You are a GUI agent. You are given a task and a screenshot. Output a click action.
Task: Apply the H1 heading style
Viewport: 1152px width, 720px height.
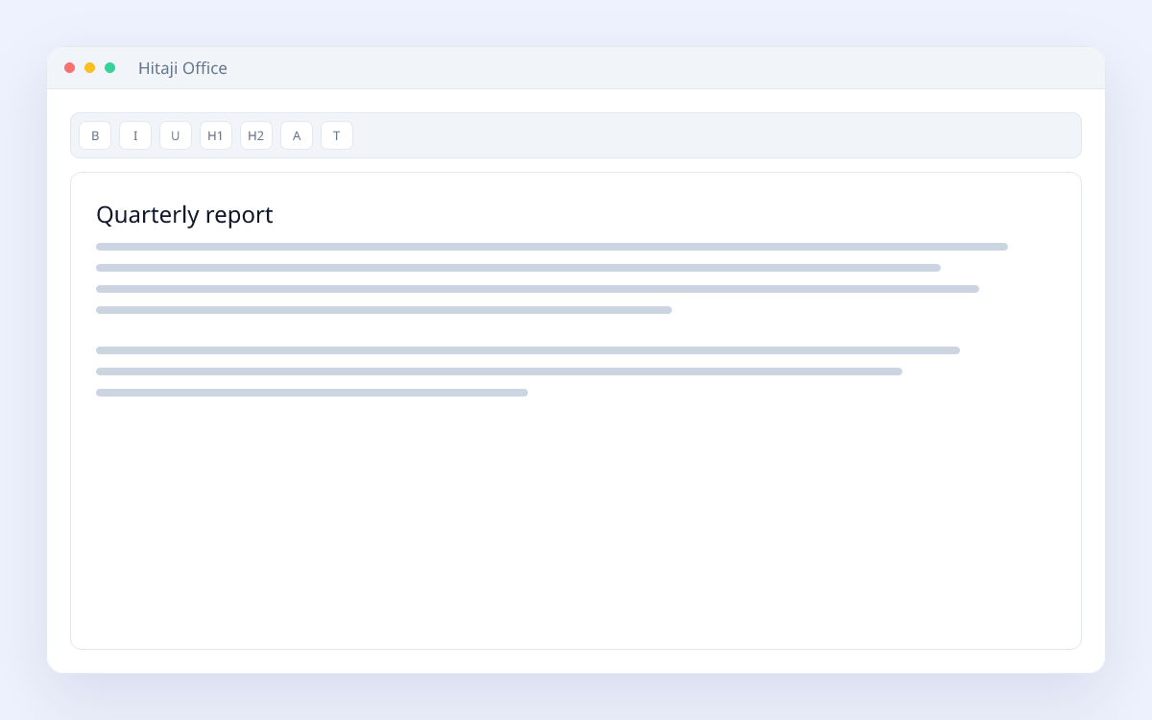(x=216, y=135)
